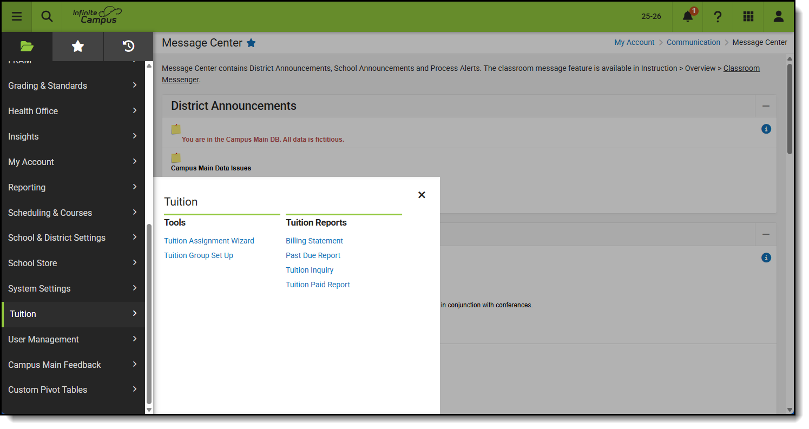Click the Tools column heading
The height and width of the screenshot is (429, 809).
click(x=175, y=222)
